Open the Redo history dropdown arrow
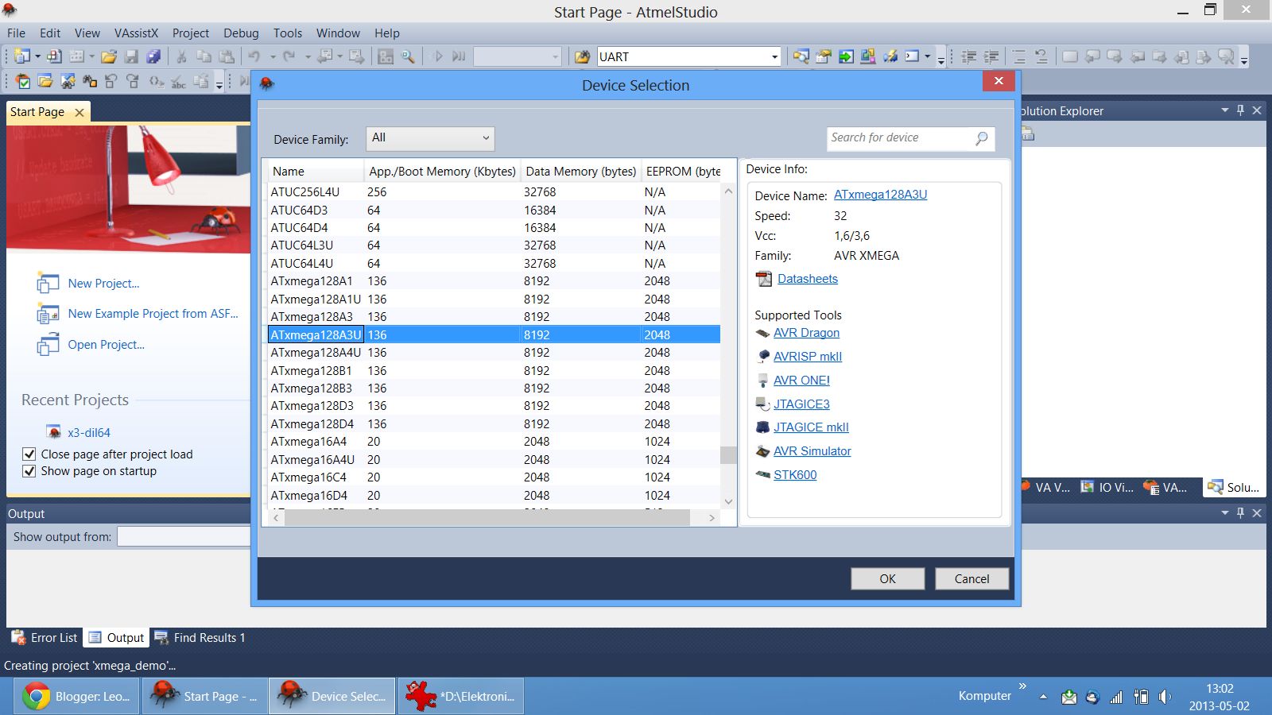This screenshot has width=1272, height=715. [307, 56]
